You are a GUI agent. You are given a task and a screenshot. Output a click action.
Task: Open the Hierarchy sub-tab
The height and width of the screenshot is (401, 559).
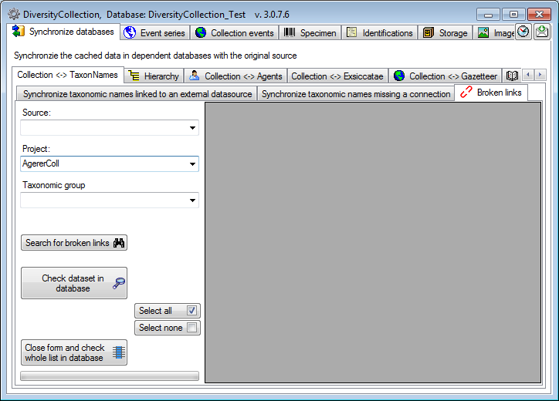point(154,76)
